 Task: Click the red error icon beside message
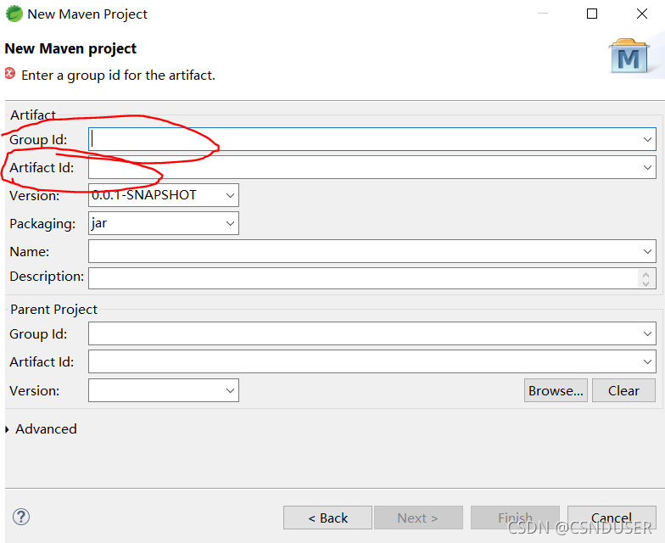tap(10, 73)
